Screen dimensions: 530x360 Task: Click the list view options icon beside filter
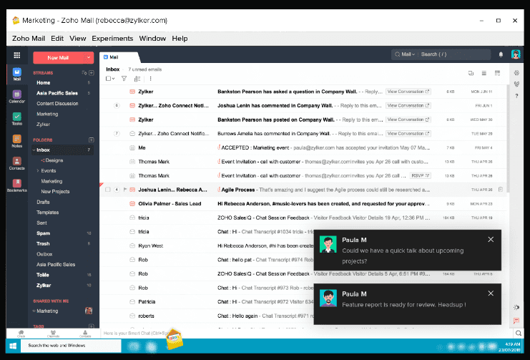pos(137,79)
